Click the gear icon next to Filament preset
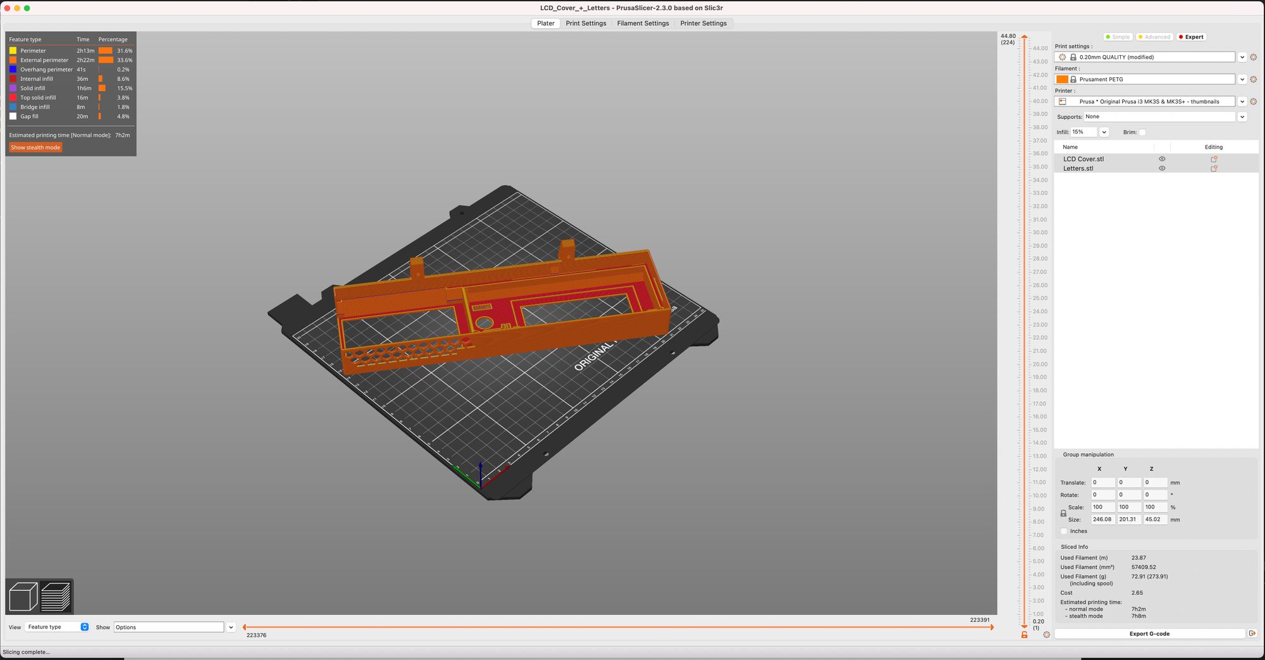This screenshot has height=660, width=1265. pyautogui.click(x=1253, y=80)
